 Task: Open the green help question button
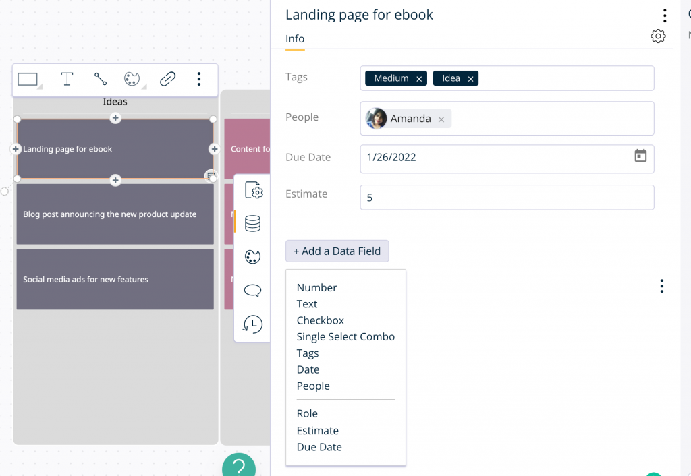coord(239,467)
